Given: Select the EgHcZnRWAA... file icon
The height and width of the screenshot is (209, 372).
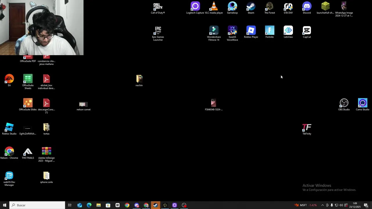Looking at the screenshot, I should pos(28,130).
